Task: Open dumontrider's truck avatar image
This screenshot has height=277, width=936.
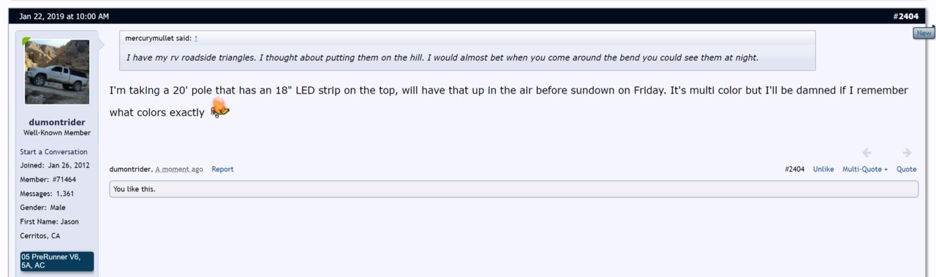Action: [57, 72]
